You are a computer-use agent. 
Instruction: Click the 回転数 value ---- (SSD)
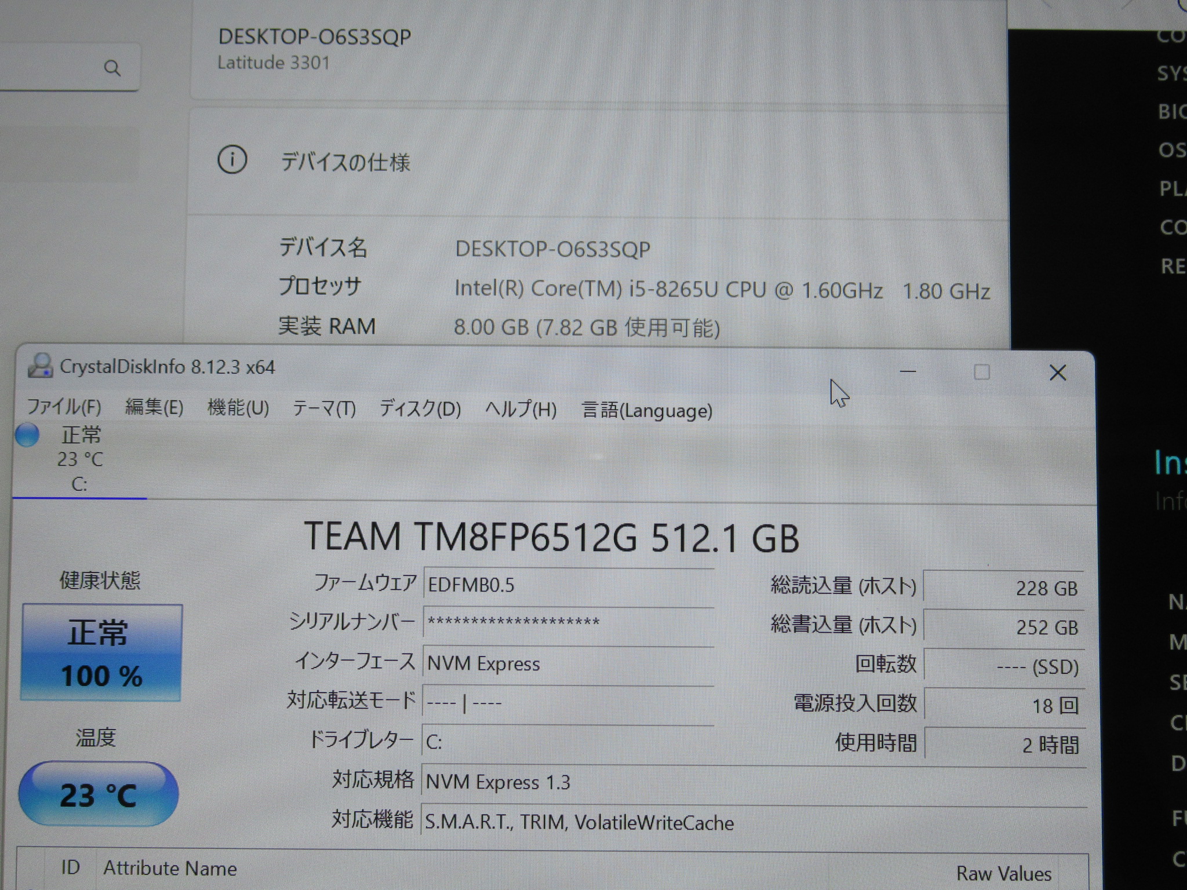click(1003, 666)
